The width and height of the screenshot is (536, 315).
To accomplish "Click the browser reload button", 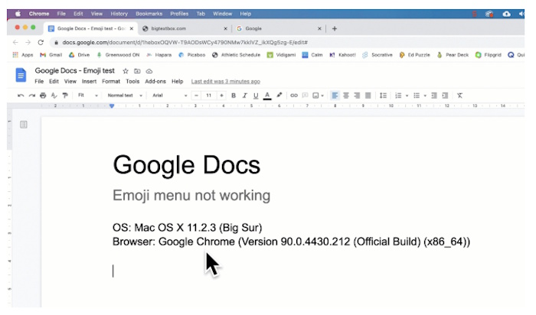I will [x=41, y=42].
